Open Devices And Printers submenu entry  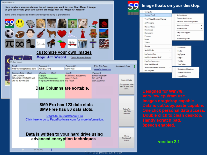pos(184,18)
